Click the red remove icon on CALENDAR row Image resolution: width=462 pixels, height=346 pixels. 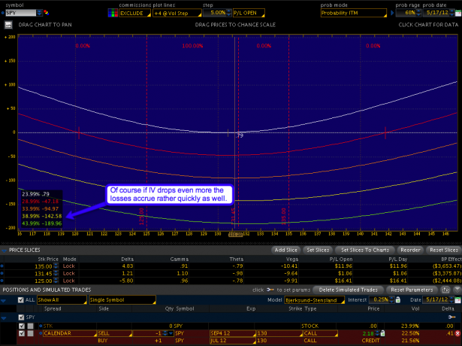tap(457, 332)
